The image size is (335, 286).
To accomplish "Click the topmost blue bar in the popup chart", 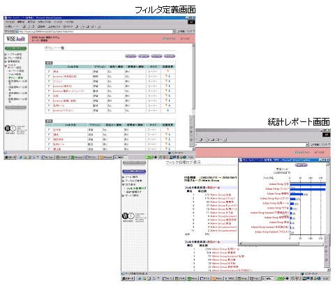I will coord(308,184).
